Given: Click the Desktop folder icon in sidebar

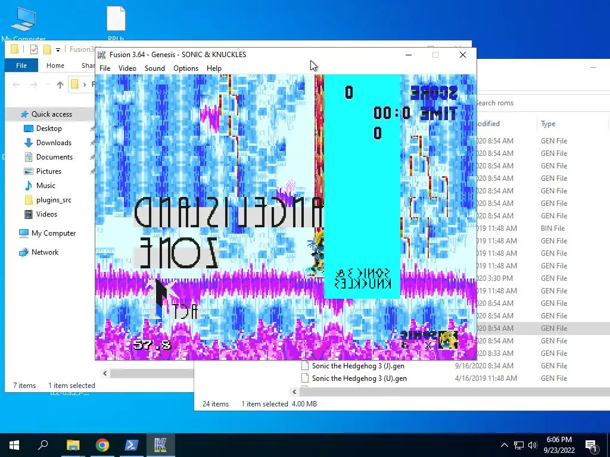Looking at the screenshot, I should [x=29, y=129].
